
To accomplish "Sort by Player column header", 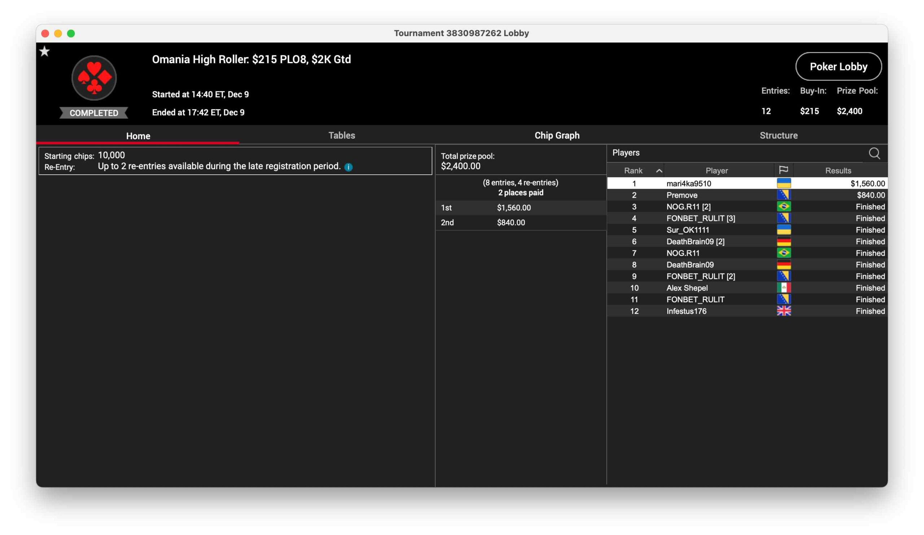I will [716, 171].
